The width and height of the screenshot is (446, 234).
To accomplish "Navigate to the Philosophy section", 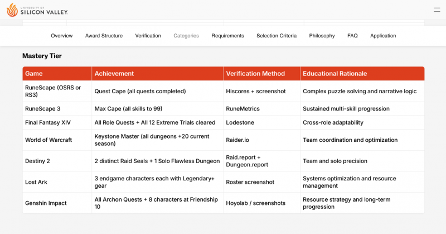I will pyautogui.click(x=322, y=36).
